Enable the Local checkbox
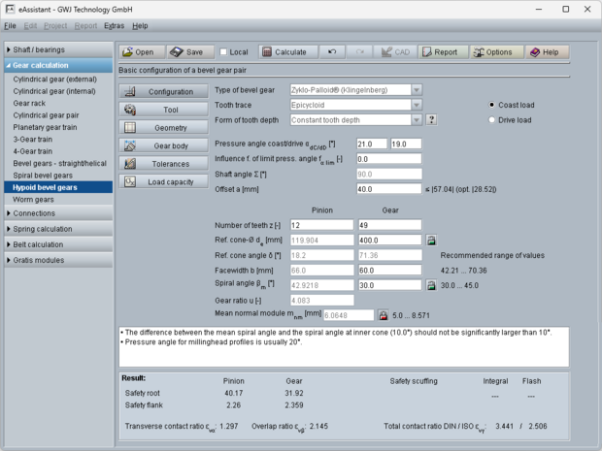 coord(225,52)
